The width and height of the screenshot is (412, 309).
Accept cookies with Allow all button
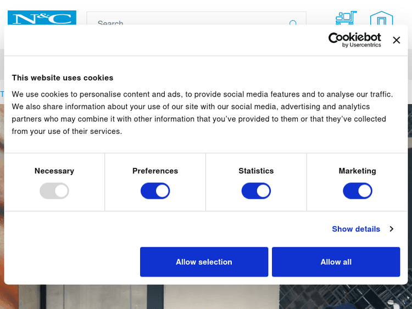pyautogui.click(x=336, y=262)
